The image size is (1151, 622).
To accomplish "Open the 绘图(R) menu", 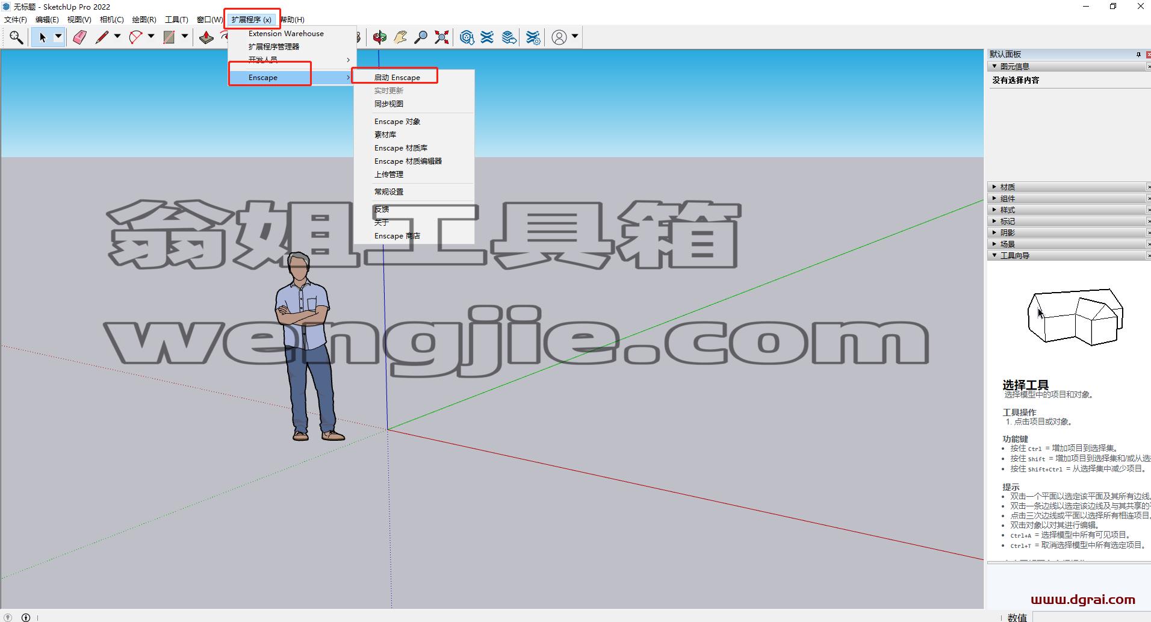I will pyautogui.click(x=144, y=20).
